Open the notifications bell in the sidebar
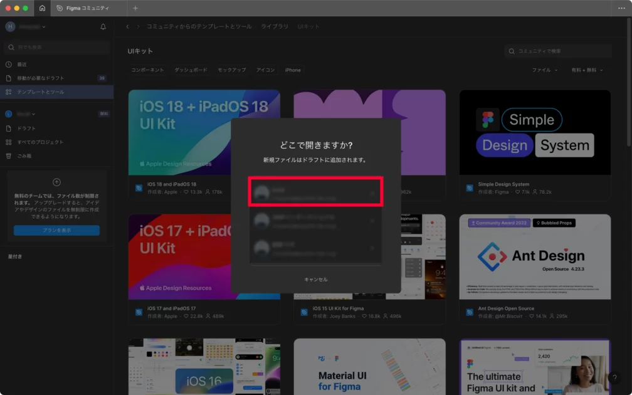This screenshot has height=395, width=632. pos(103,27)
